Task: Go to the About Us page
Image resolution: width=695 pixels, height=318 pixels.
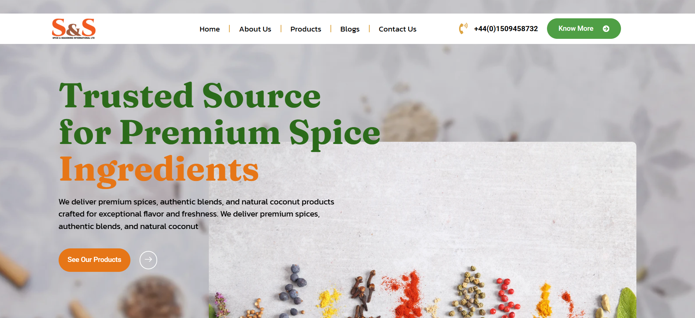Action: click(x=255, y=29)
